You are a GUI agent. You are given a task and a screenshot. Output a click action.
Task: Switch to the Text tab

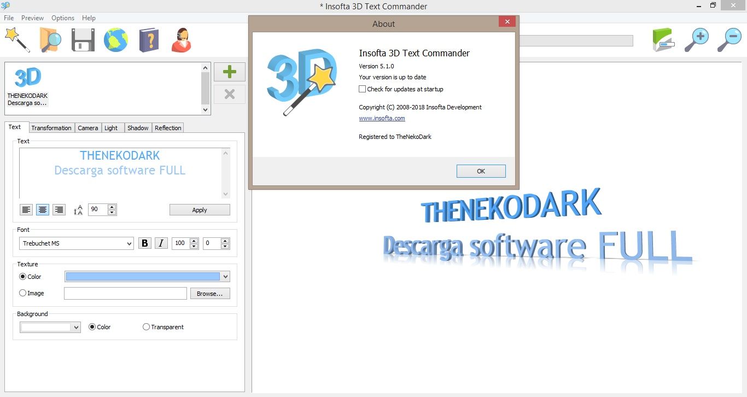(x=15, y=127)
